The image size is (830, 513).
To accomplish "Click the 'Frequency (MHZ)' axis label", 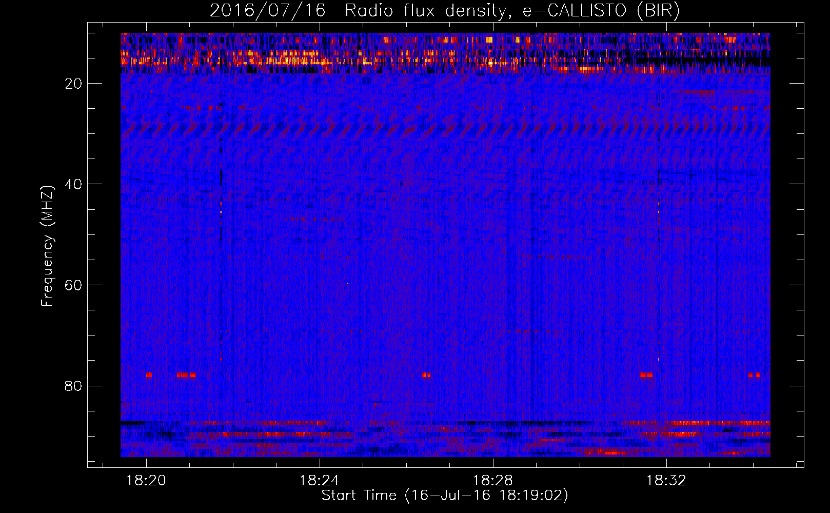I will pyautogui.click(x=47, y=246).
